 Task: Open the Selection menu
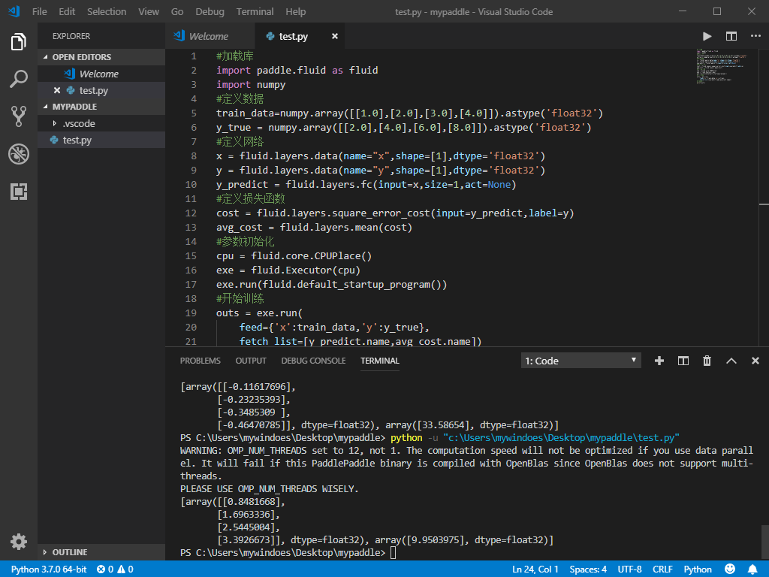pos(107,12)
